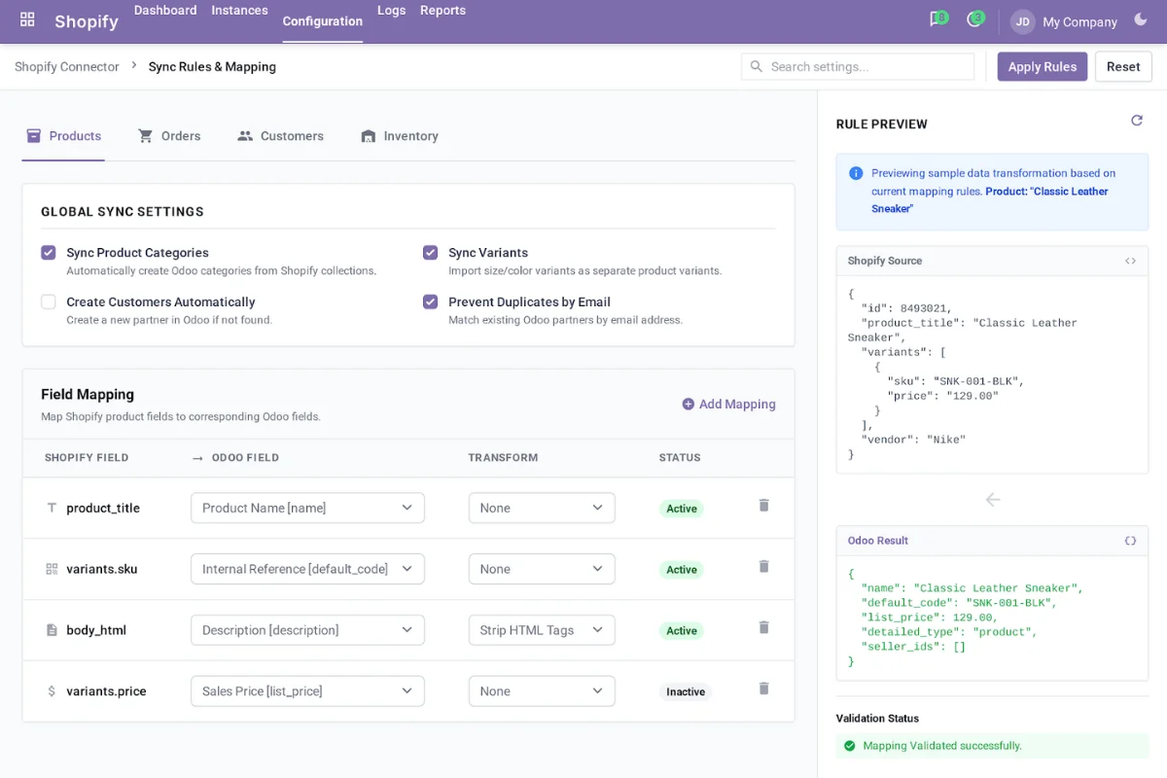Click the document icon beside body_html
Image resolution: width=1167 pixels, height=778 pixels.
click(52, 630)
